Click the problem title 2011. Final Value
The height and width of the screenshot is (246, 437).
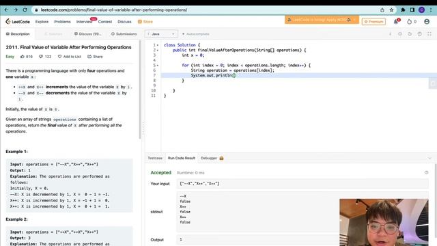pos(68,47)
